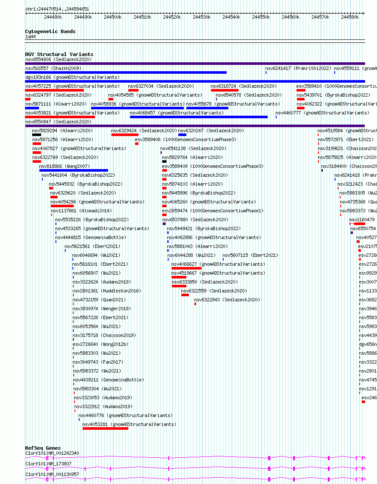The height and width of the screenshot is (484, 377).
Task: Select variant nsv5621561 (Ebert2021)
Action: click(x=92, y=246)
